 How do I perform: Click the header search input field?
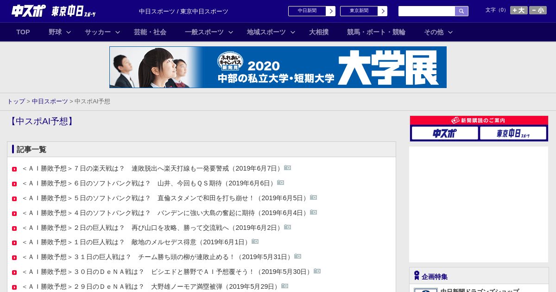[x=427, y=11]
